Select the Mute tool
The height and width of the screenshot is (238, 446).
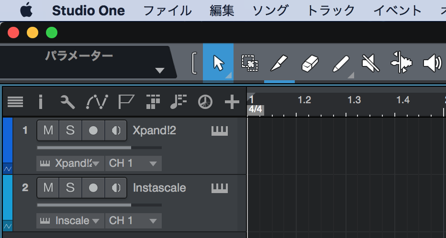point(370,63)
